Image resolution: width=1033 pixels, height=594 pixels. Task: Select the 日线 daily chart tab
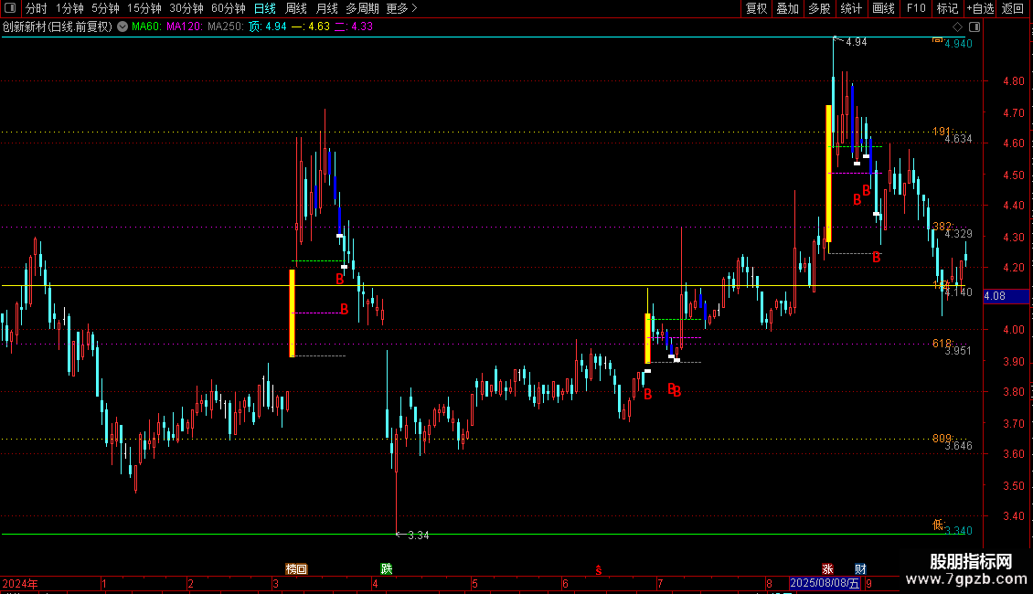click(x=265, y=8)
